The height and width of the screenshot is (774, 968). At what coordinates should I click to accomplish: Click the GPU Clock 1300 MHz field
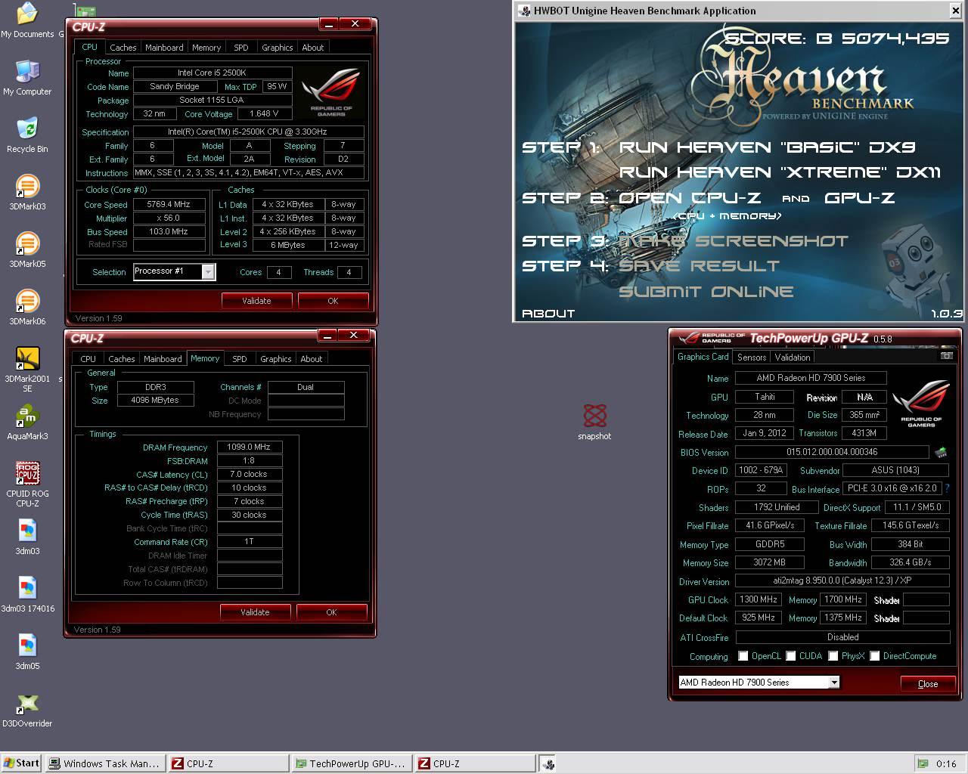759,599
